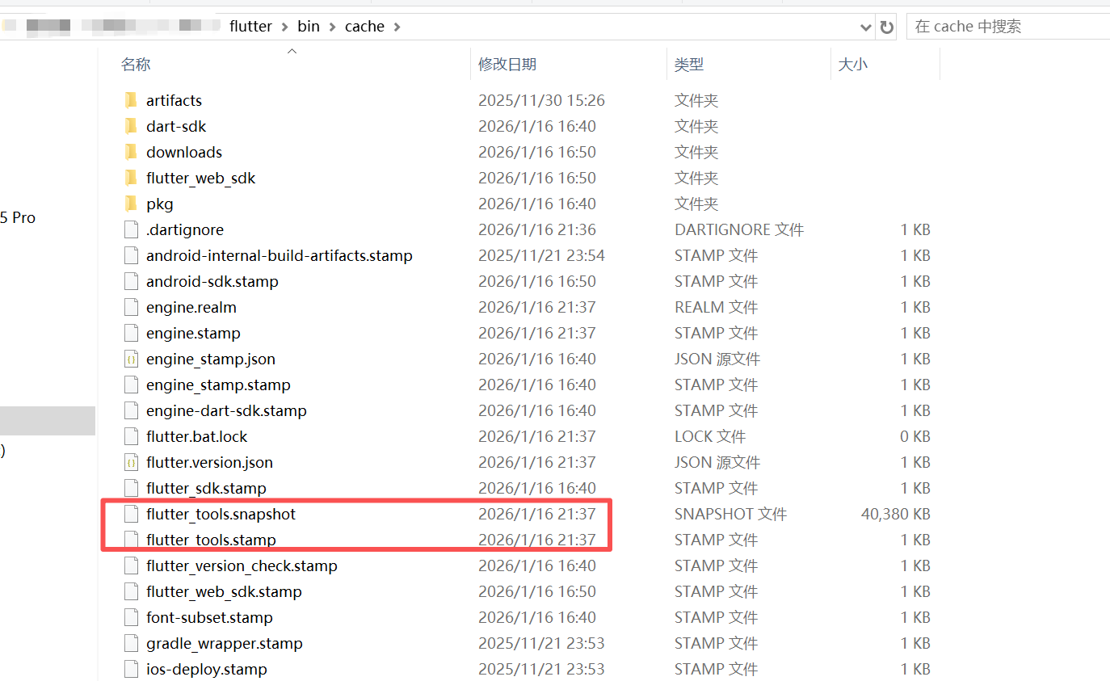Select the engine_stamp.json file icon
This screenshot has height=681, width=1110.
[131, 359]
